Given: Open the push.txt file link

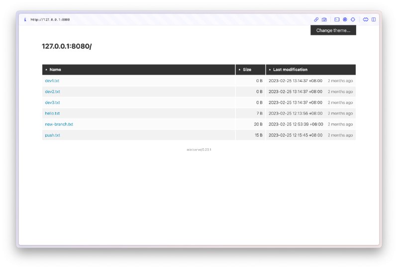Looking at the screenshot, I should [52, 135].
